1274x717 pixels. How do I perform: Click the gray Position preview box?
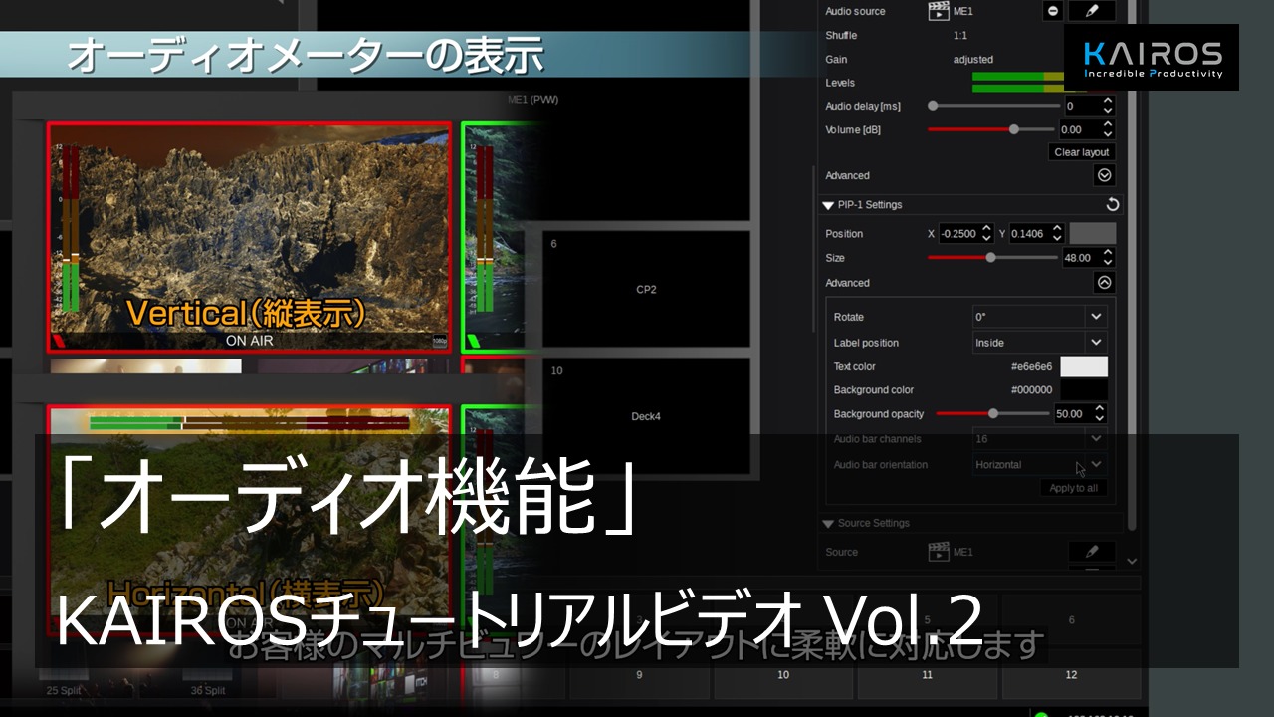(1092, 233)
